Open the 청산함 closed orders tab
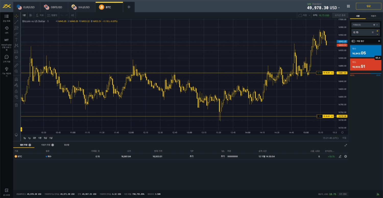Image resolution: width=383 pixels, height=198 pixels. 67,145
